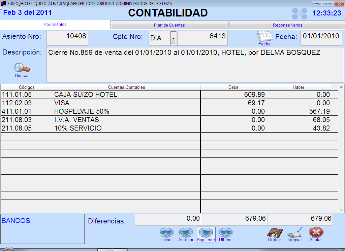Click the four-circle logo beside the clock
Screen dimensions: 345x251
tap(299, 13)
